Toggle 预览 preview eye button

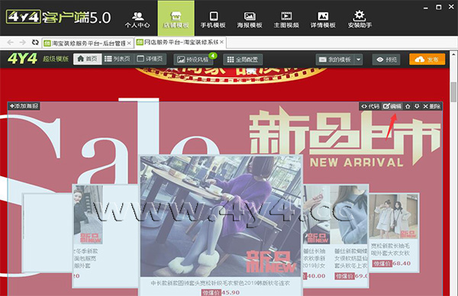(386, 60)
